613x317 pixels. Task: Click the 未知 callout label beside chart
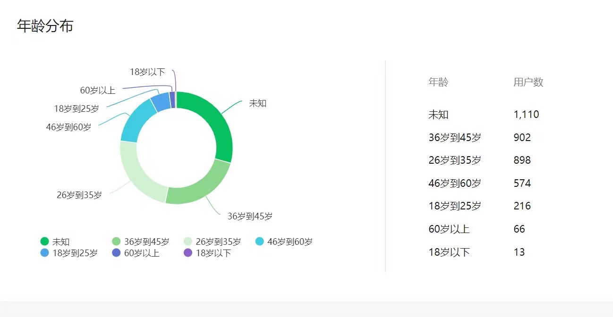[x=258, y=103]
